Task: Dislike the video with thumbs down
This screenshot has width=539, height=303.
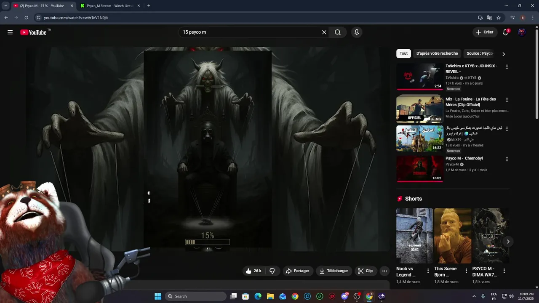Action: 272,271
